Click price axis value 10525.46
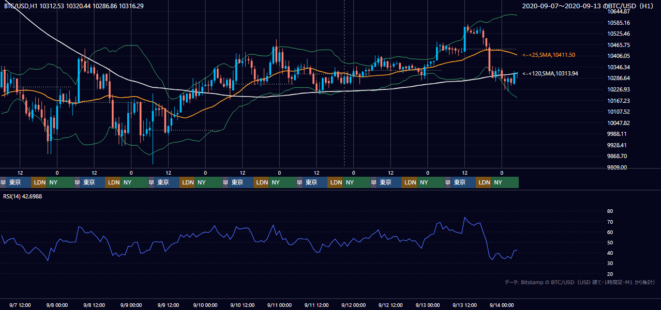This screenshot has height=310, width=661. click(x=618, y=34)
